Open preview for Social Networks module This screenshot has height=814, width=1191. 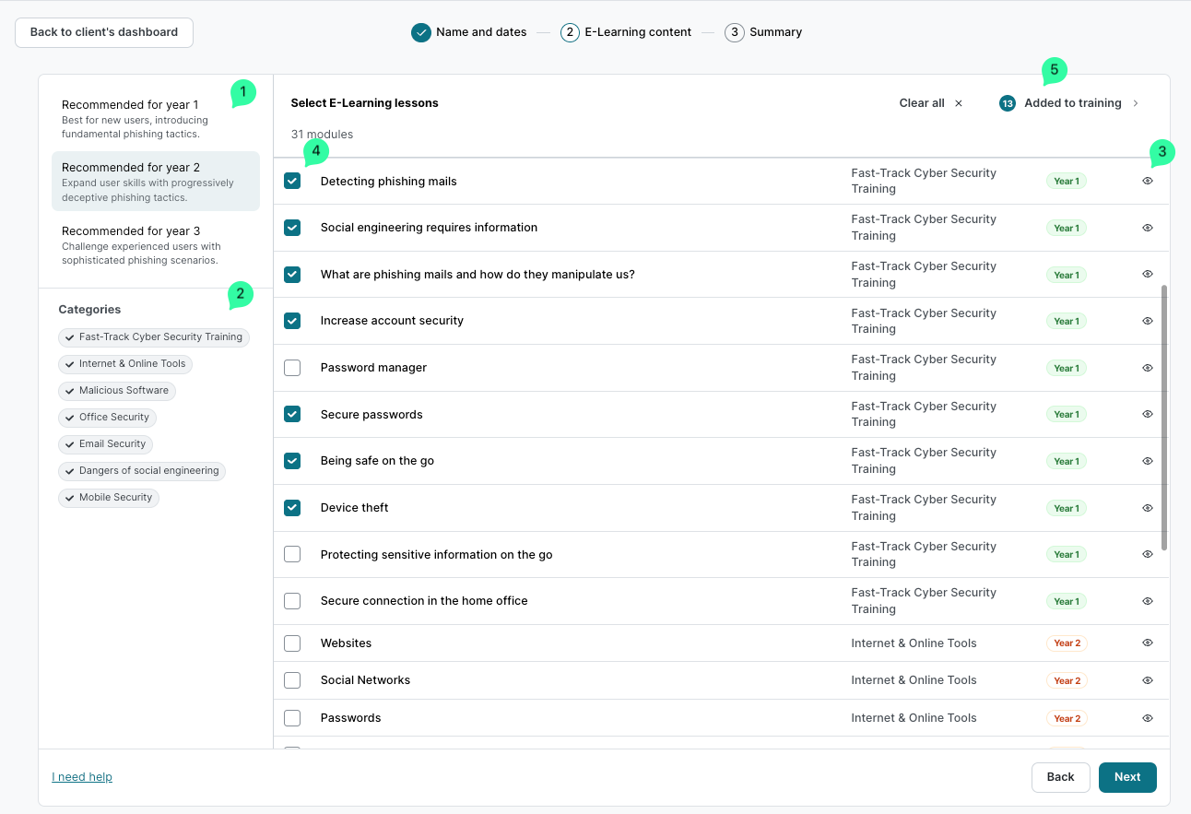click(x=1148, y=680)
